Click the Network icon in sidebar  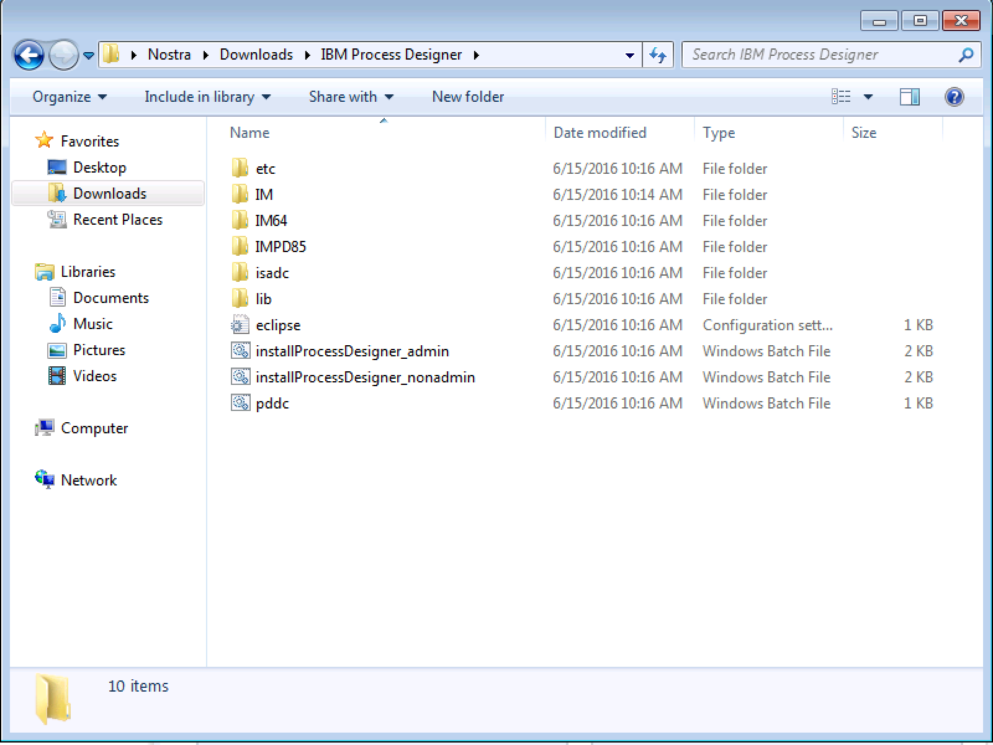(x=44, y=480)
